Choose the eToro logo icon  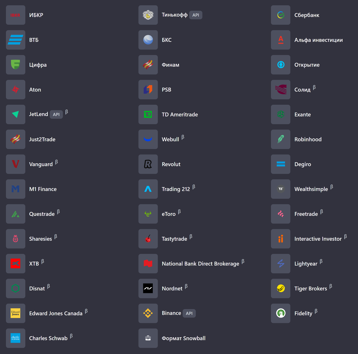148,213
